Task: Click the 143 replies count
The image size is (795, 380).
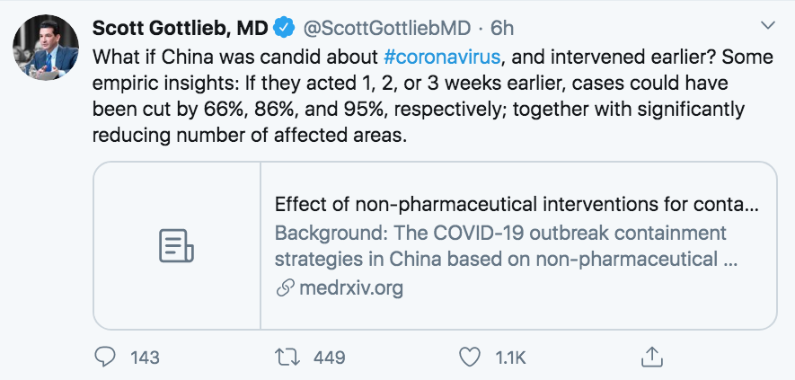Action: [145, 358]
